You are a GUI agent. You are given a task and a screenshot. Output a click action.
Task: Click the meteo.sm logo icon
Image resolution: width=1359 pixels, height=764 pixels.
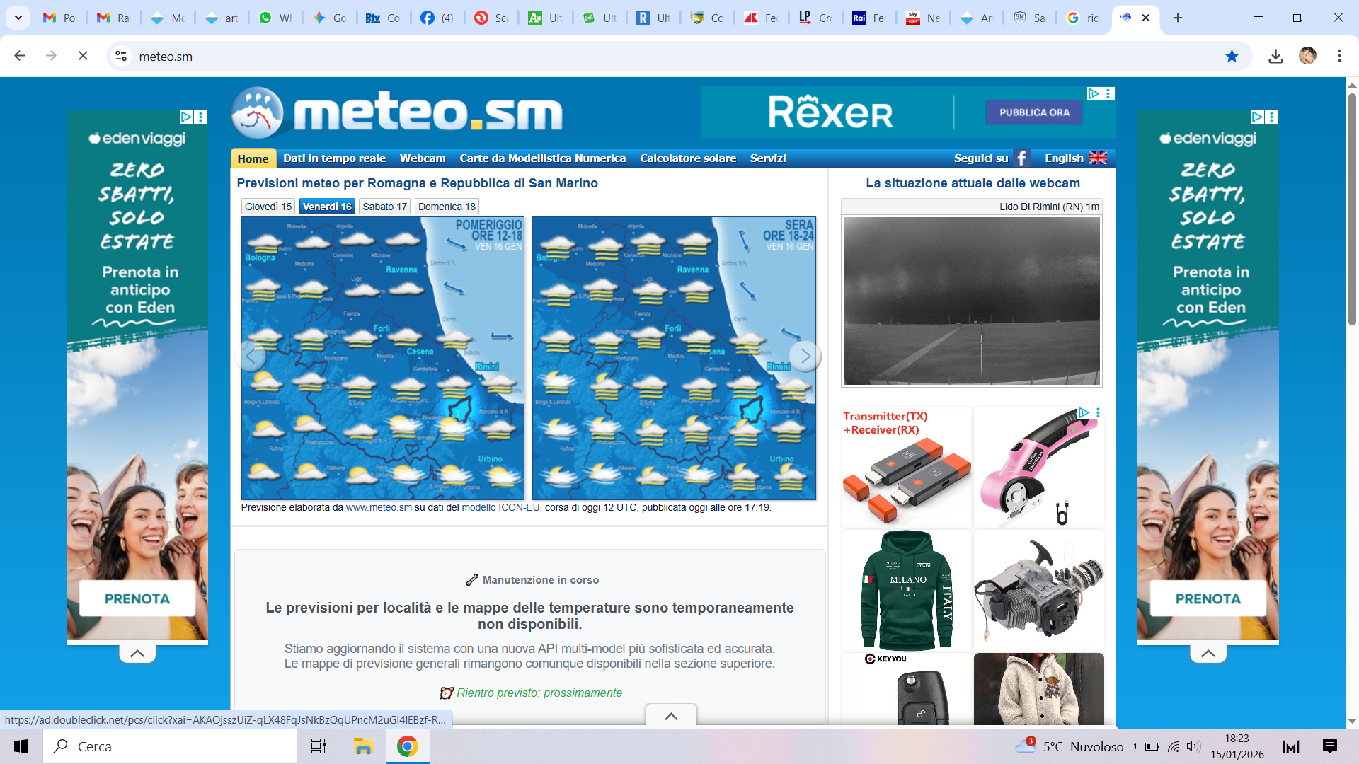(258, 113)
